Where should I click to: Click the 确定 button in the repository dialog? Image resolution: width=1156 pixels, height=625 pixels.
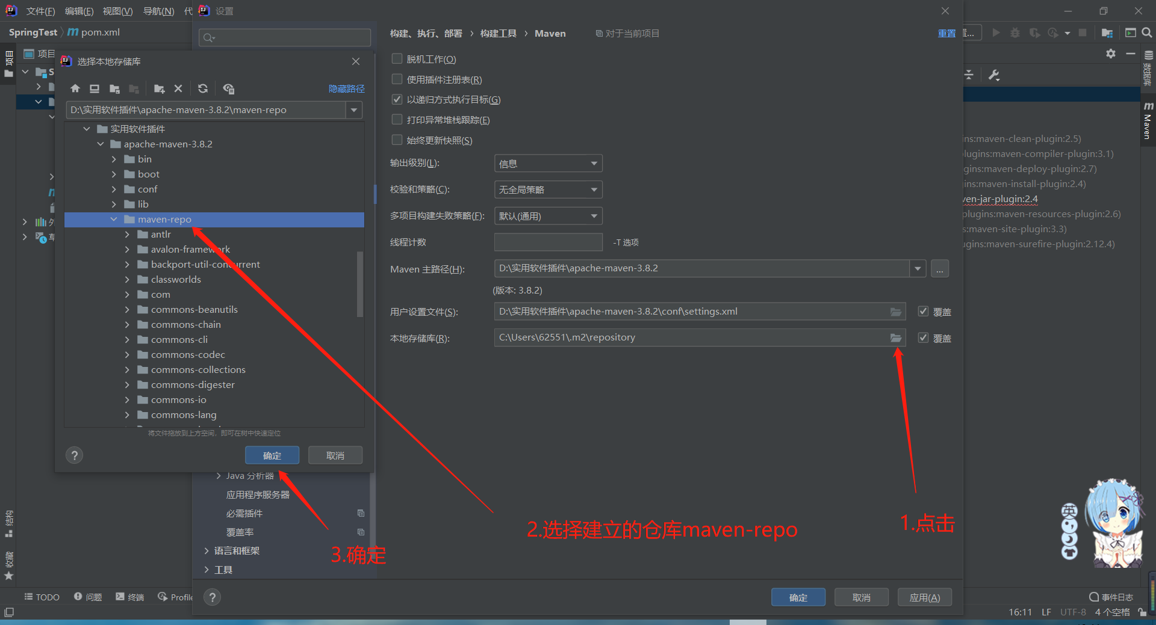click(x=272, y=455)
